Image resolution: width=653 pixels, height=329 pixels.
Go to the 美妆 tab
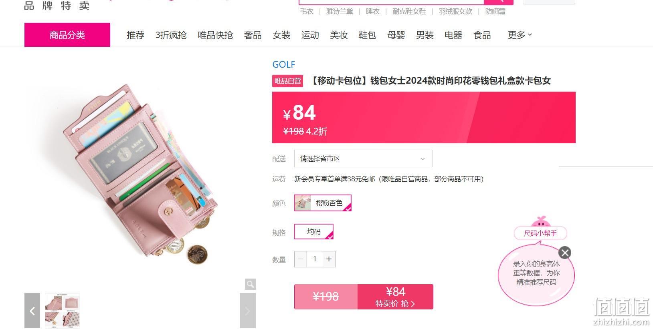(339, 35)
